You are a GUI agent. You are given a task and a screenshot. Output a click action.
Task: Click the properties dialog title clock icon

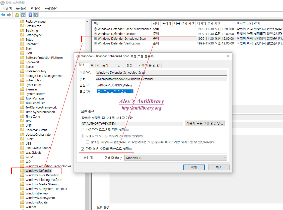click(78, 56)
